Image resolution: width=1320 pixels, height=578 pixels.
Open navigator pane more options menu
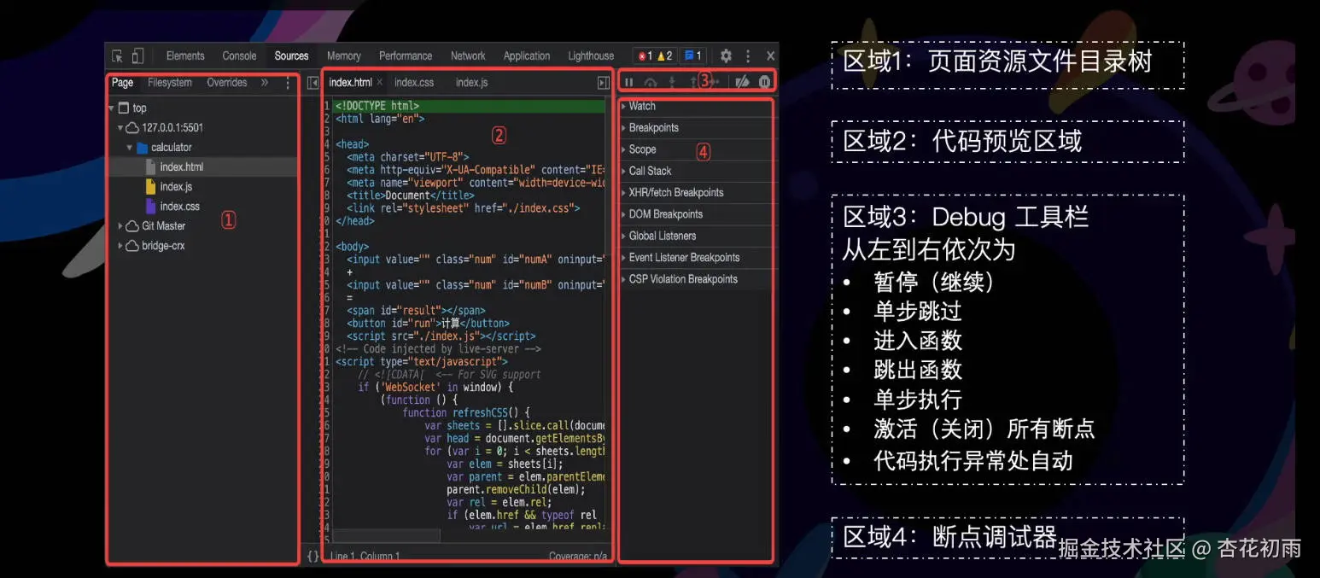pos(288,84)
